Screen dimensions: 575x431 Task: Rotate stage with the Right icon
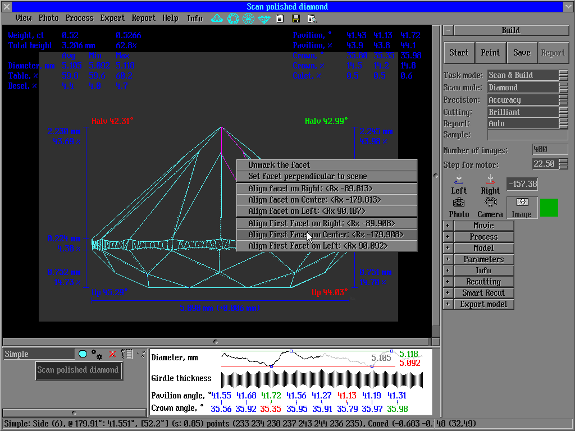490,180
